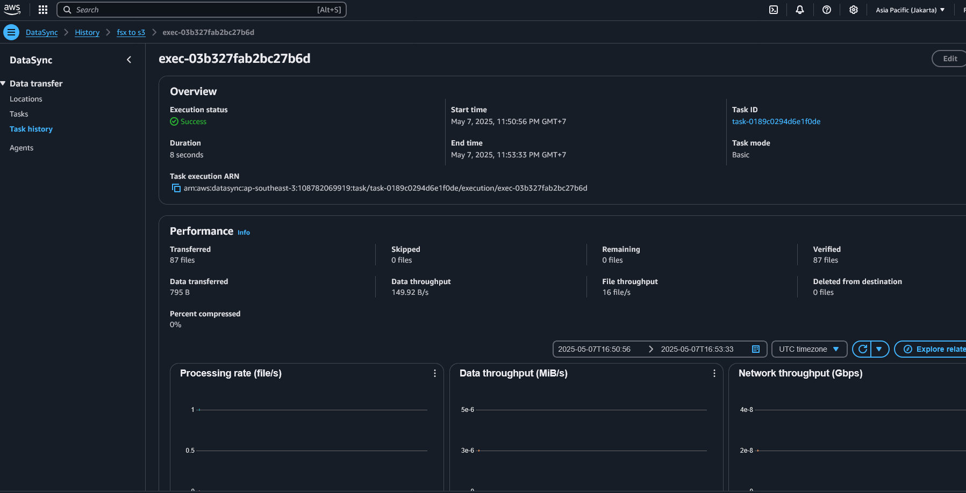This screenshot has width=966, height=493.
Task: Click the start time 2025-05-07T16:50:56 field
Action: [595, 349]
